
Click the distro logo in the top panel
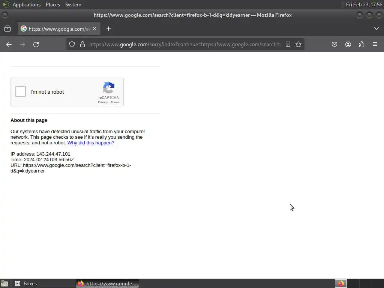6,4
